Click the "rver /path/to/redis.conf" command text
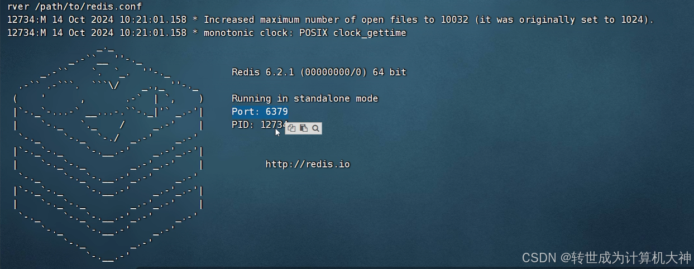 pos(74,7)
